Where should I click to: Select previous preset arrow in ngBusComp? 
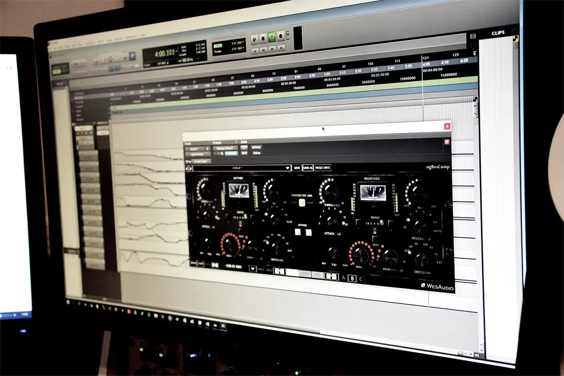click(x=186, y=168)
